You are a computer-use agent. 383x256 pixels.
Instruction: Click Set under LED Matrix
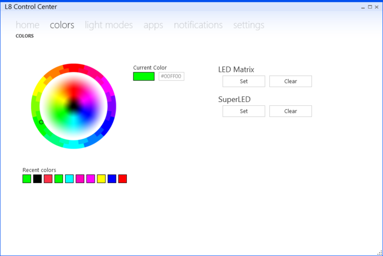pyautogui.click(x=244, y=81)
